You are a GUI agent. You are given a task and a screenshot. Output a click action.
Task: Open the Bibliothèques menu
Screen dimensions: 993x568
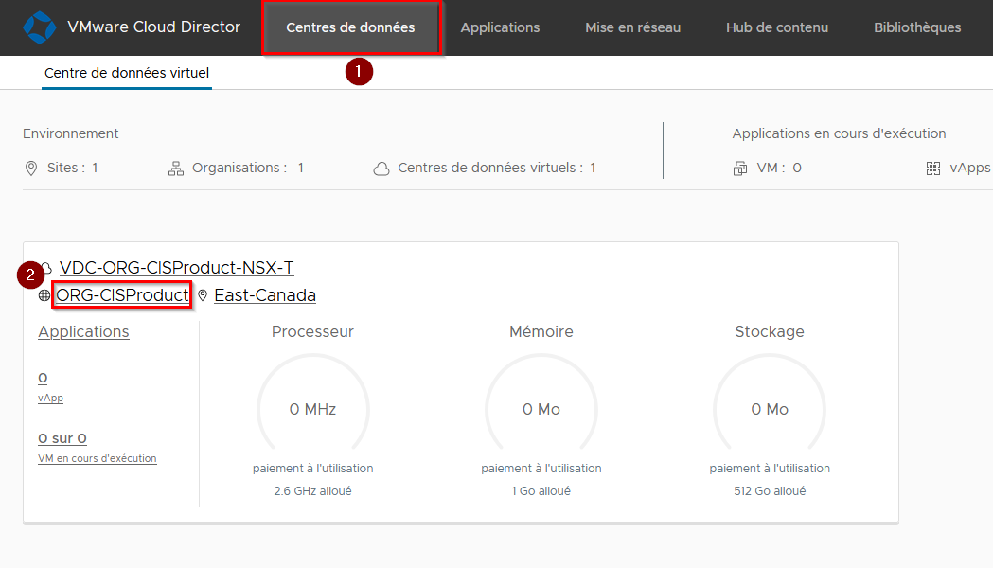coord(917,27)
